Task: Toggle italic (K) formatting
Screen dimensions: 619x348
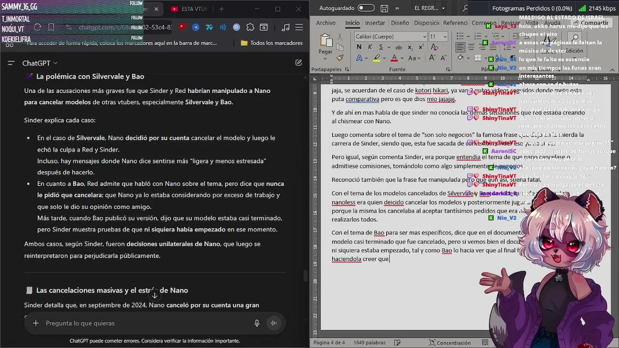Action: 370,47
